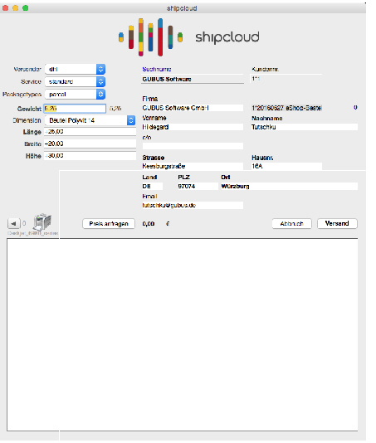
Task: Click the printer icon
Action: tap(42, 222)
